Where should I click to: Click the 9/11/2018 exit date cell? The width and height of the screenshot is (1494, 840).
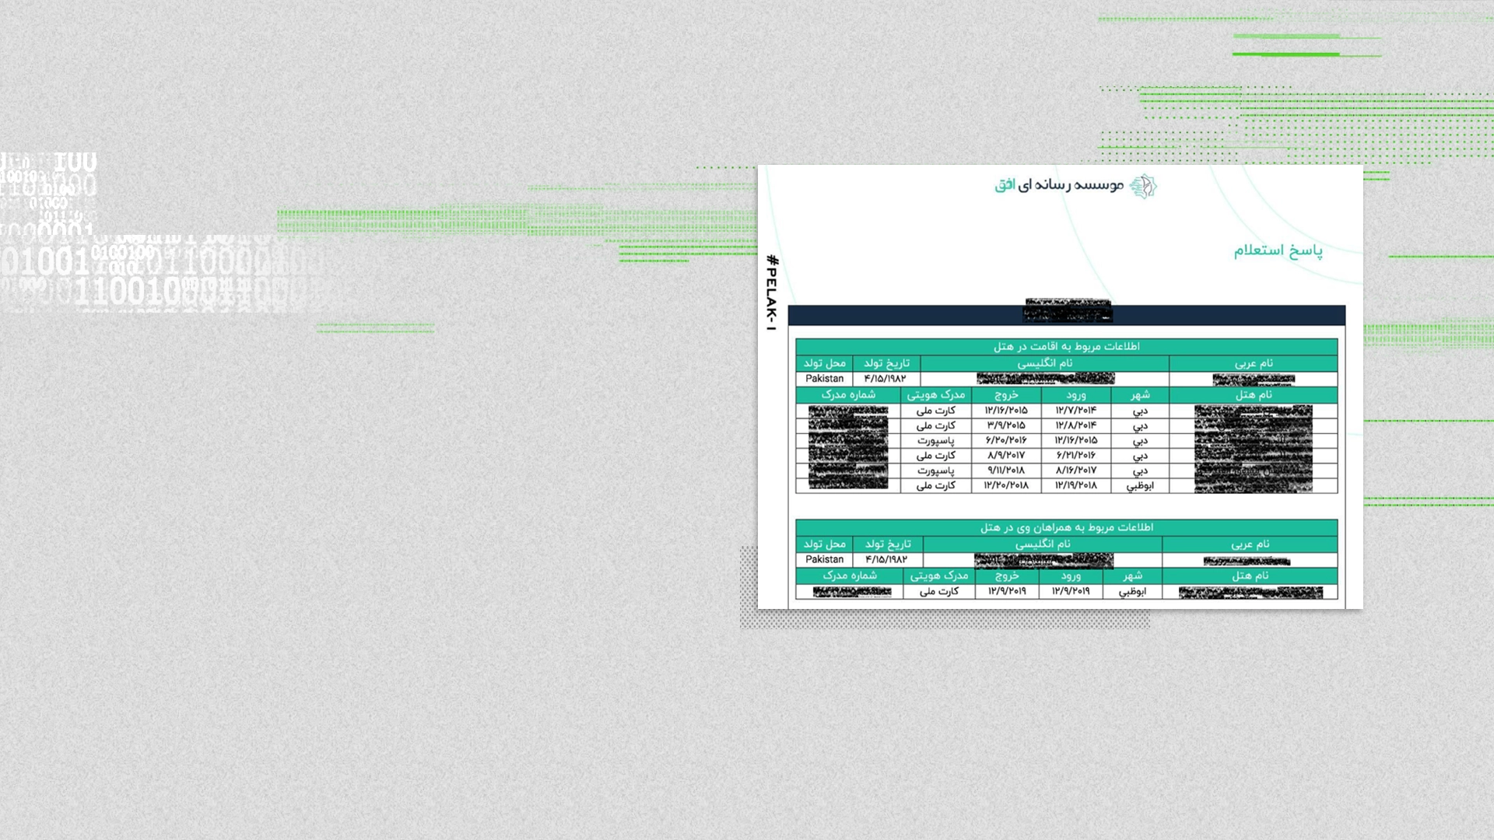coord(1006,471)
